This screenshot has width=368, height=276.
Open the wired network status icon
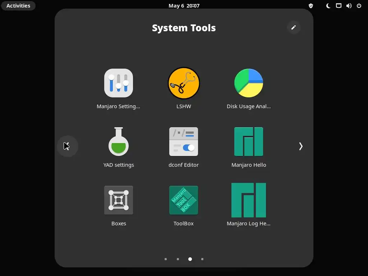click(339, 6)
